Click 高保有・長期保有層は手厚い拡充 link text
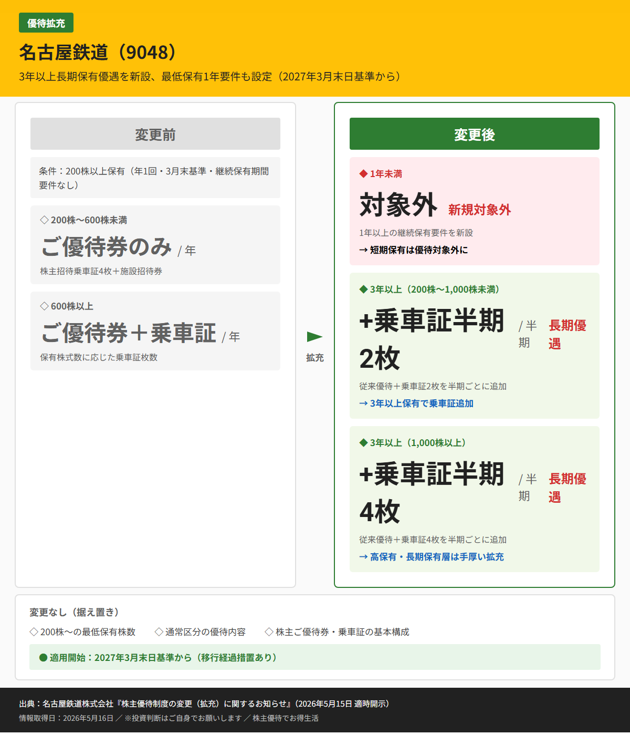630x745 pixels. 432,557
